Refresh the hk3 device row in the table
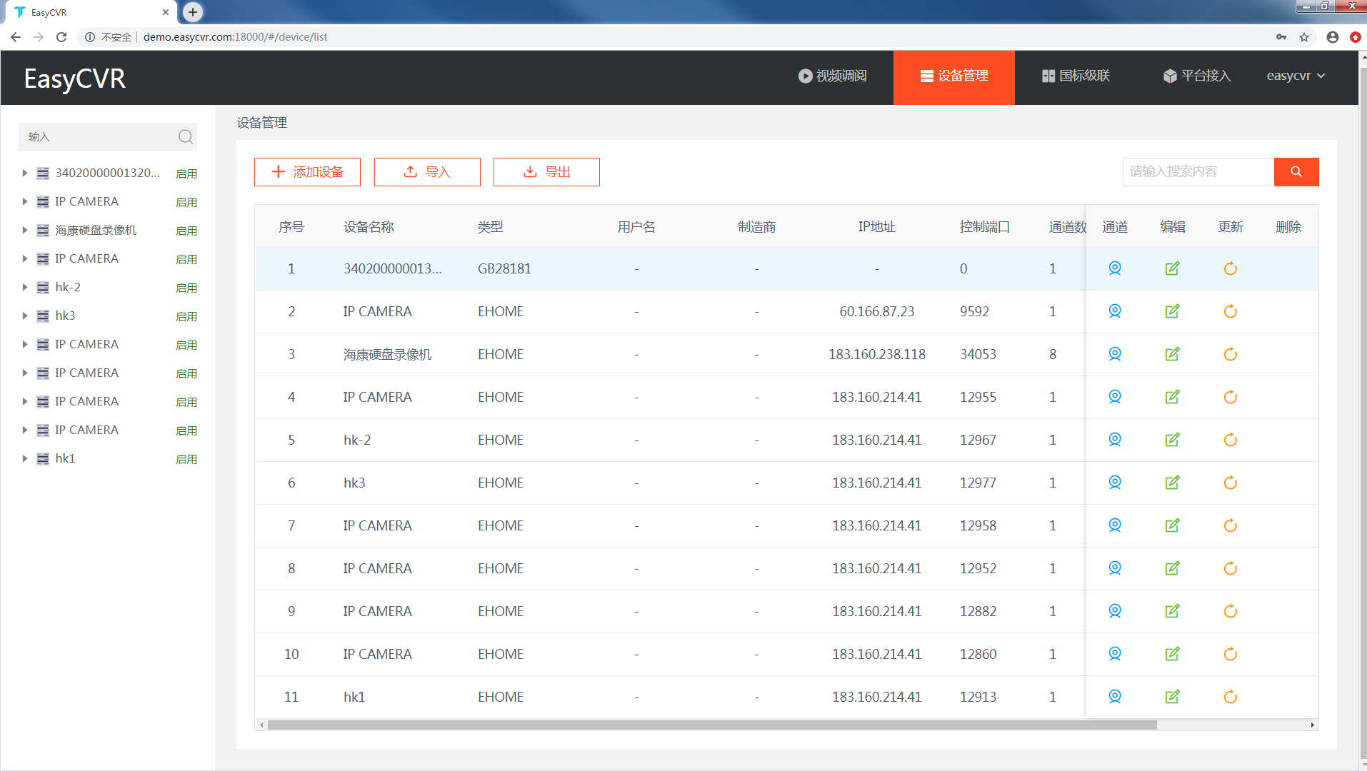Image resolution: width=1367 pixels, height=771 pixels. [x=1230, y=483]
